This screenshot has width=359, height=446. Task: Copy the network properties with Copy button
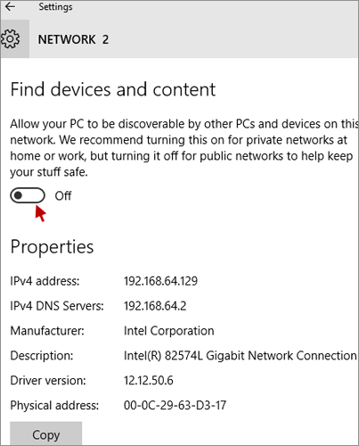(46, 434)
